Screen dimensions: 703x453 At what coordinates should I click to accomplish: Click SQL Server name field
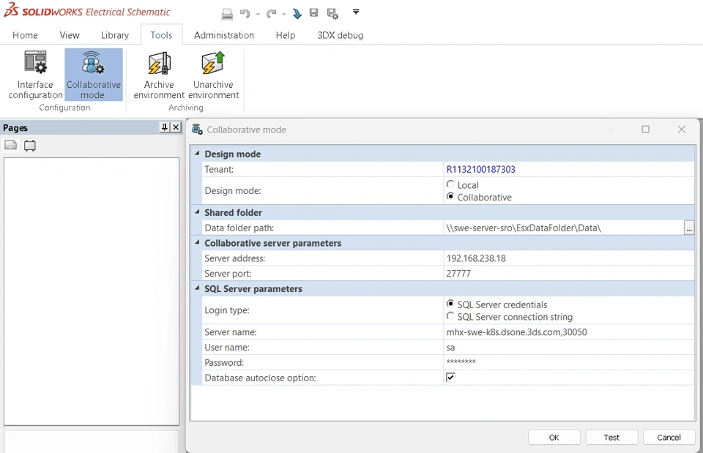point(570,332)
